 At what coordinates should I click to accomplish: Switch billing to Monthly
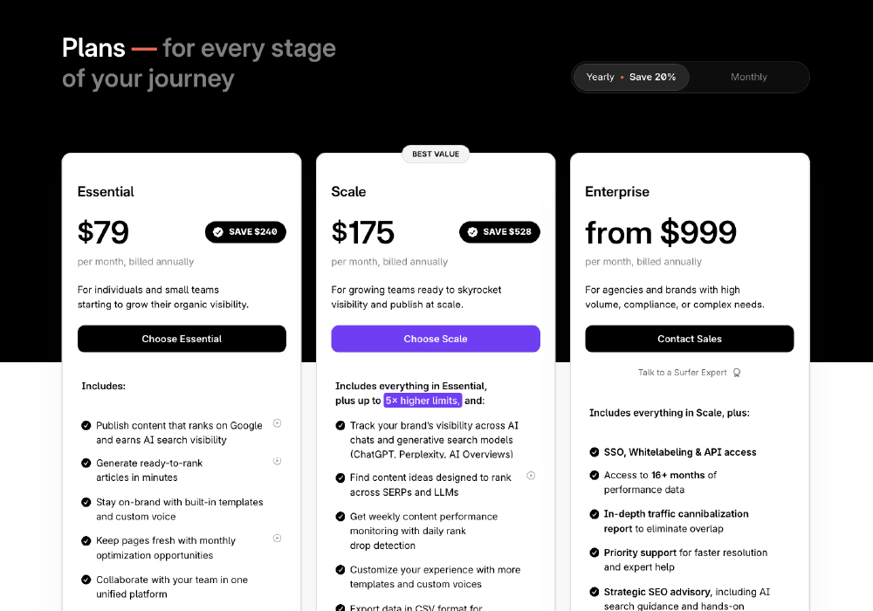click(x=748, y=77)
